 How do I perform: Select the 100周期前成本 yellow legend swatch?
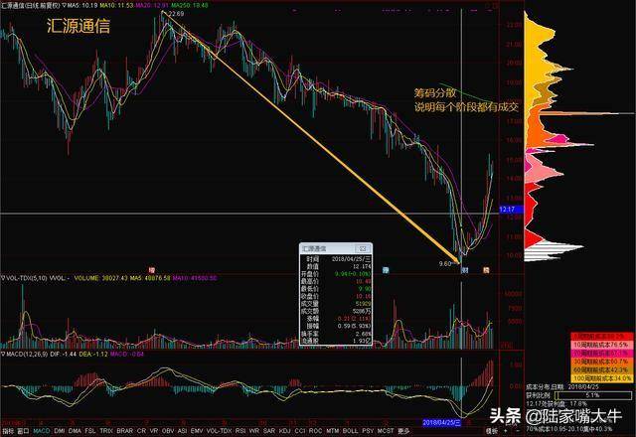[x=602, y=378]
